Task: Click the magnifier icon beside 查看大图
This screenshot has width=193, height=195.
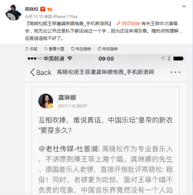Action: (x=46, y=49)
